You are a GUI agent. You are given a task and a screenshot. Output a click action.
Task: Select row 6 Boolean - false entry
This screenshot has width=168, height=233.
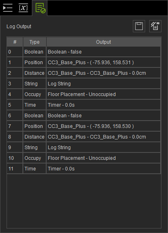pos(84,116)
